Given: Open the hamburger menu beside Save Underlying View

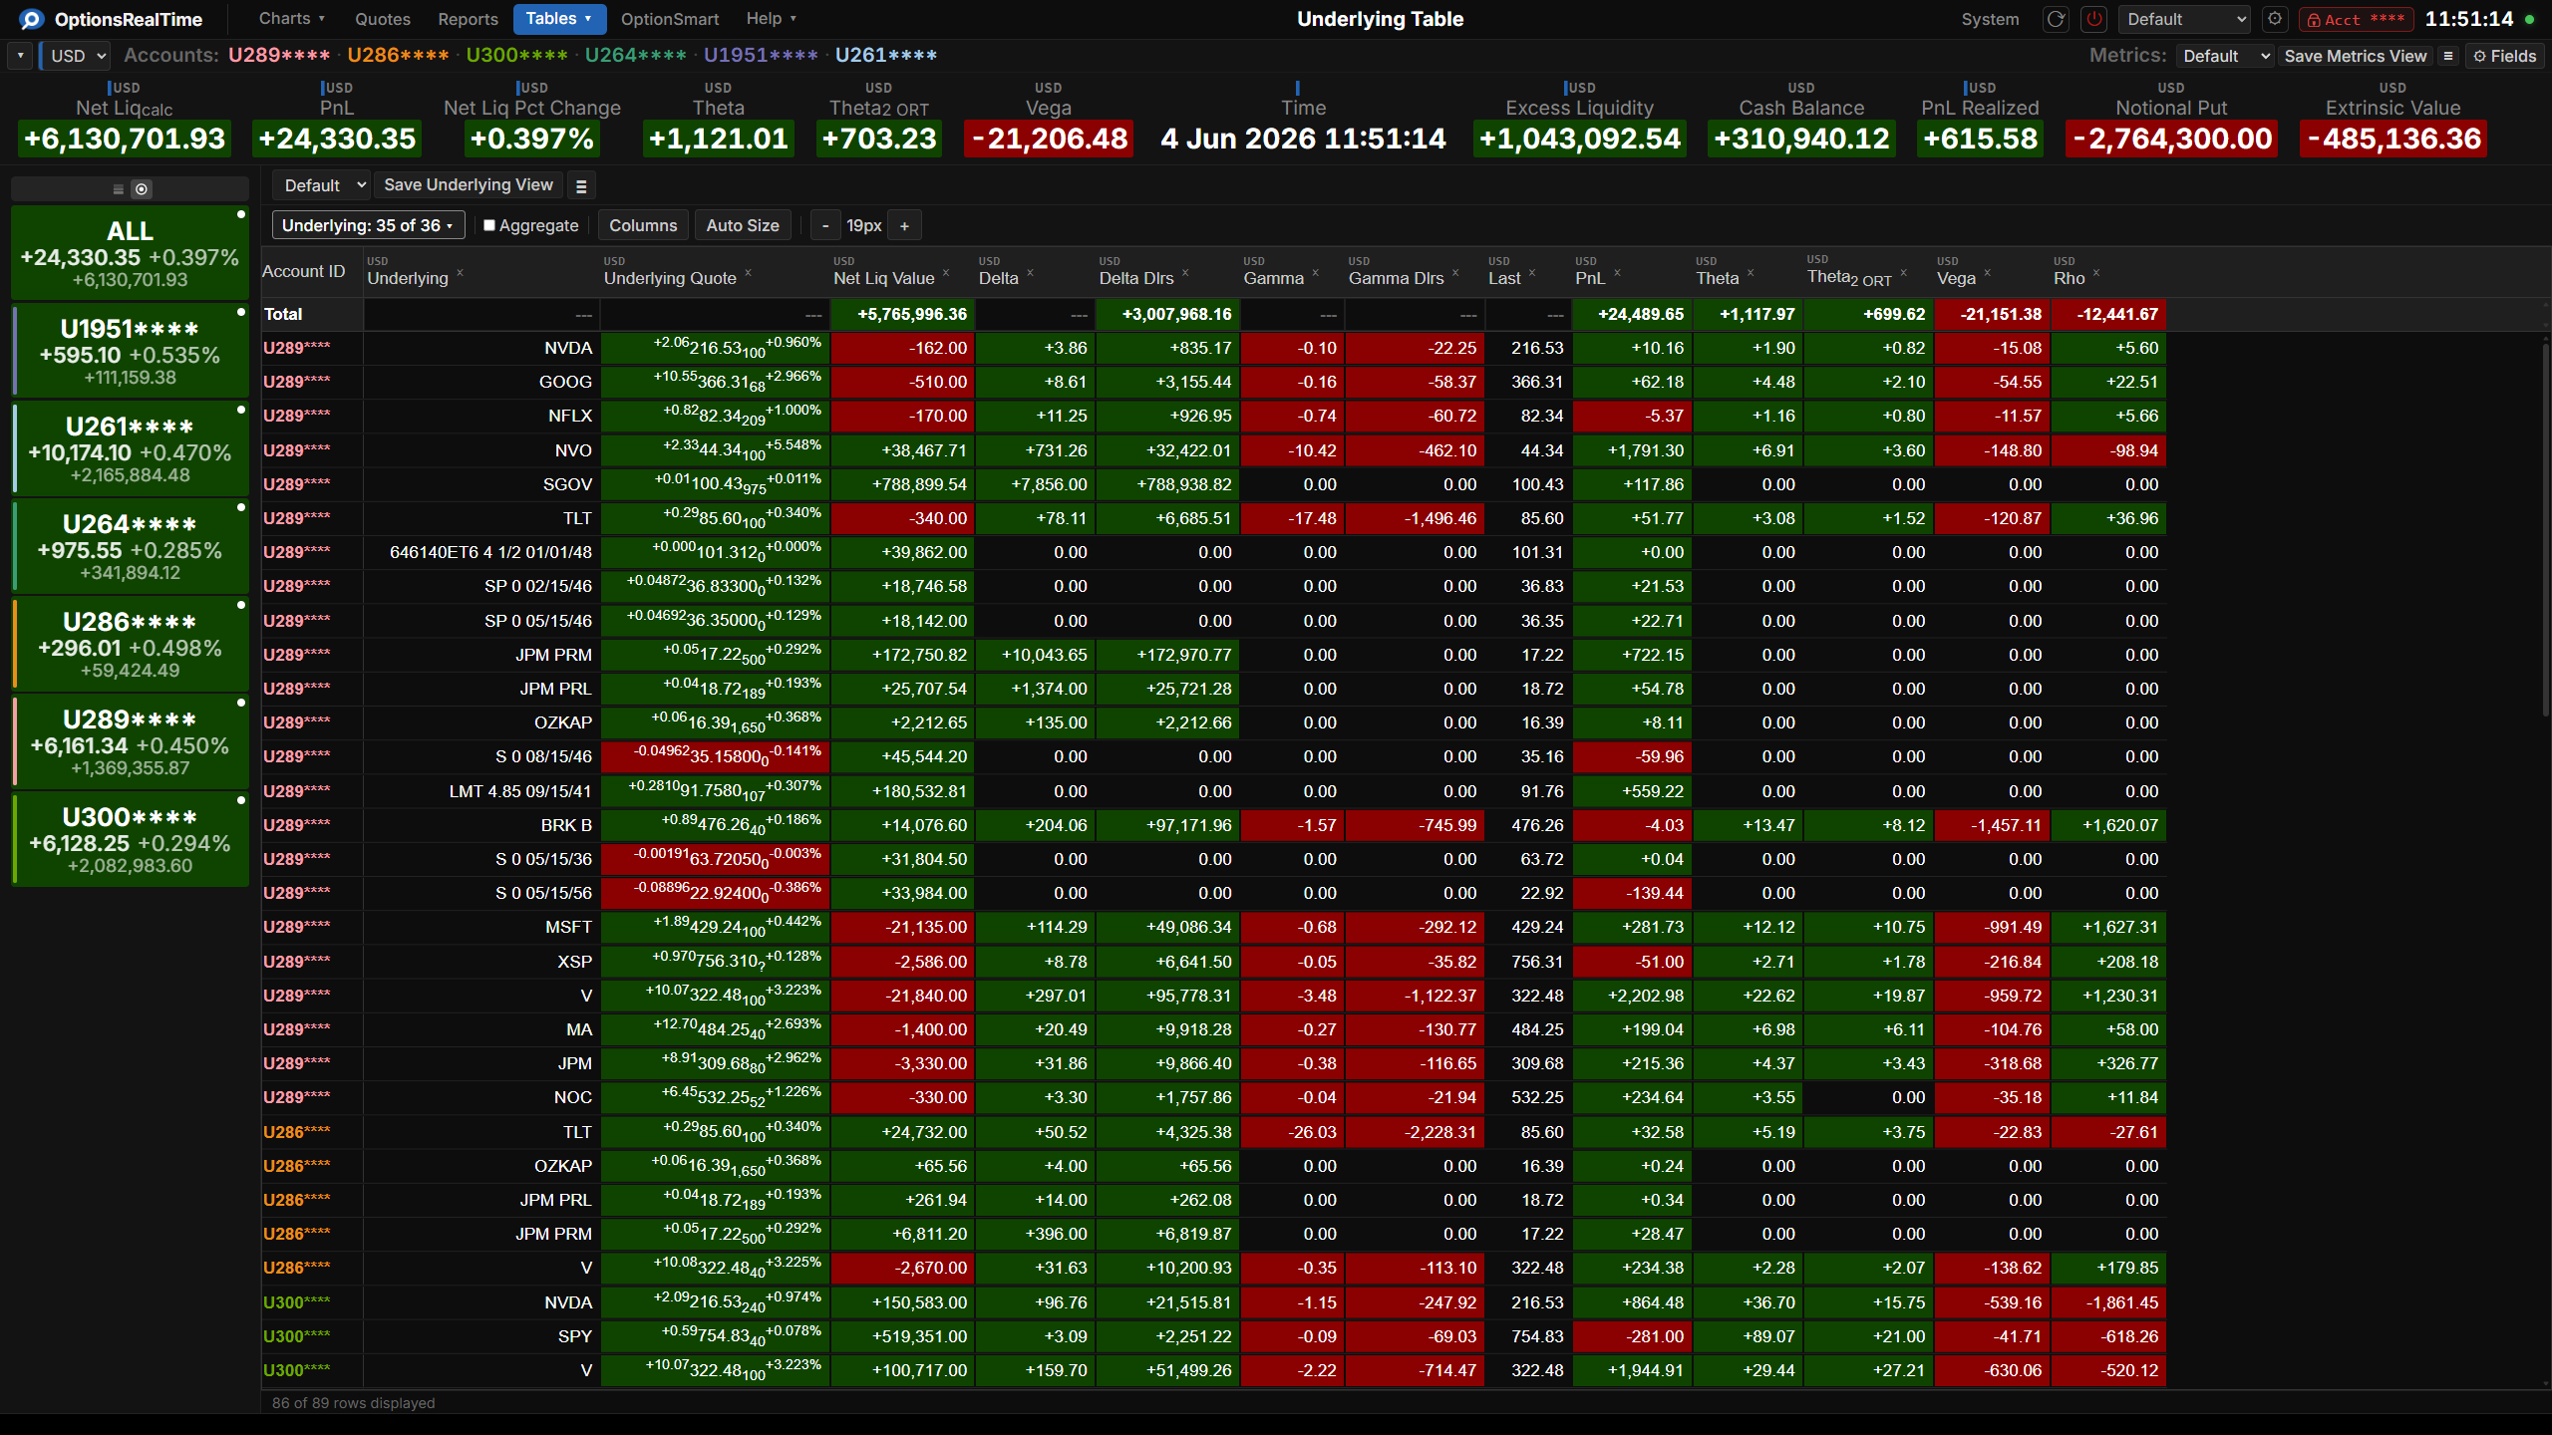Looking at the screenshot, I should point(581,185).
